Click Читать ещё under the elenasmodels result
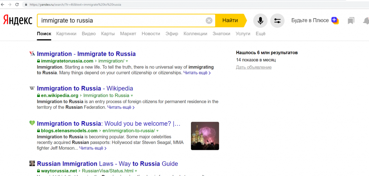This screenshot has height=176, width=369. pos(93,148)
